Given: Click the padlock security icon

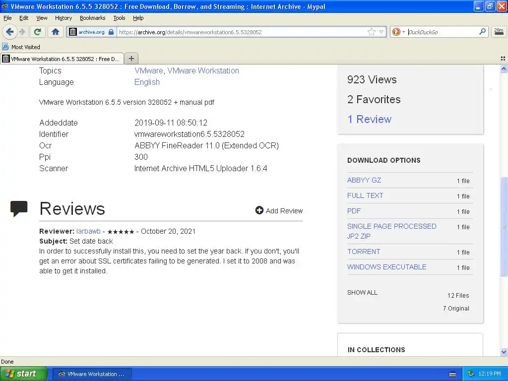Looking at the screenshot, I should point(111,32).
